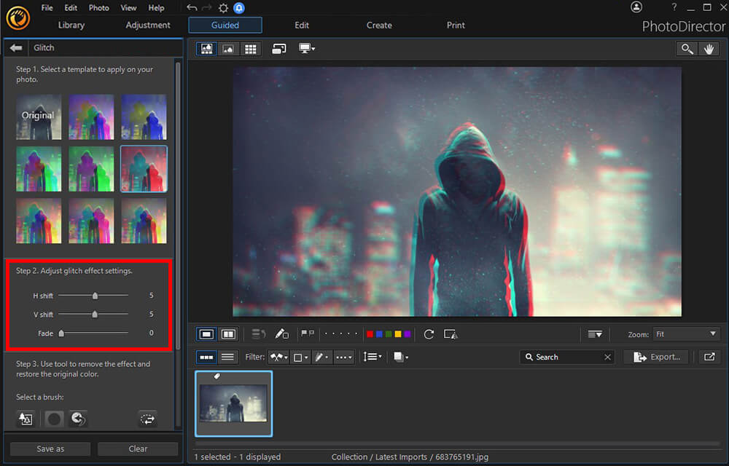The image size is (729, 466).
Task: Select the hand pan tool
Action: (708, 49)
